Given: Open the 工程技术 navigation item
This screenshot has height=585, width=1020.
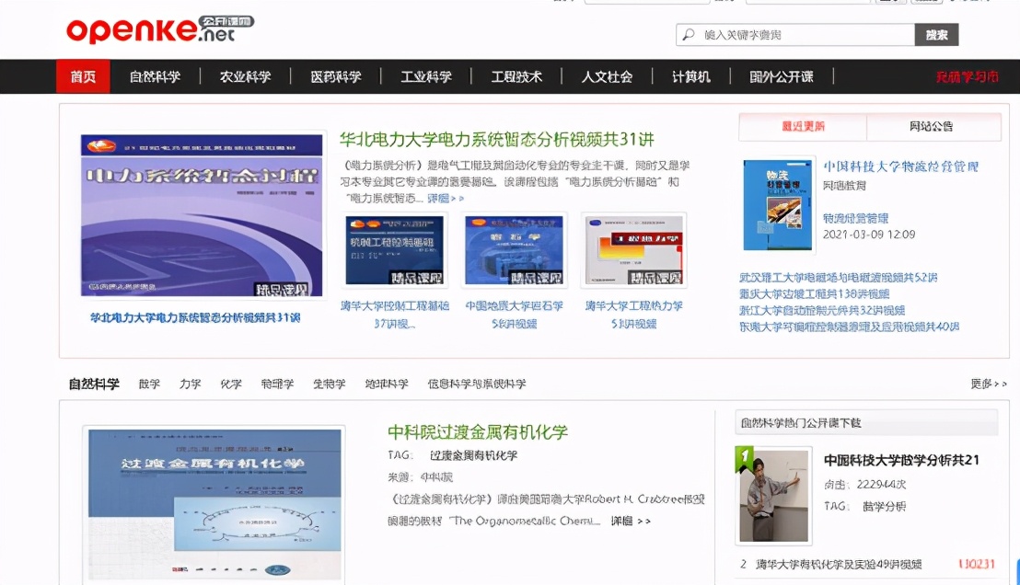Looking at the screenshot, I should [516, 76].
